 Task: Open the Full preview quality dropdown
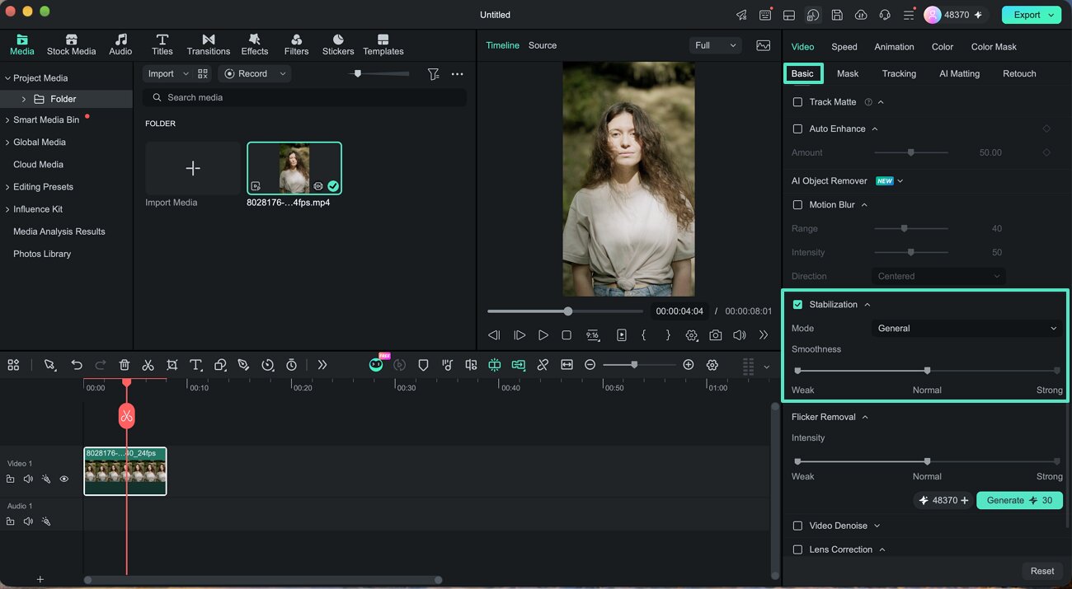pos(715,45)
